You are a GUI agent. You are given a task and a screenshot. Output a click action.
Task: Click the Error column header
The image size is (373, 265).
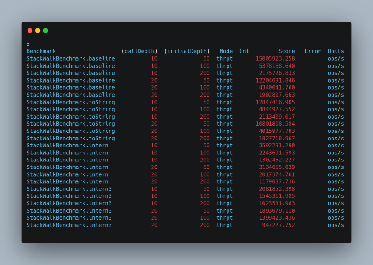tap(313, 51)
